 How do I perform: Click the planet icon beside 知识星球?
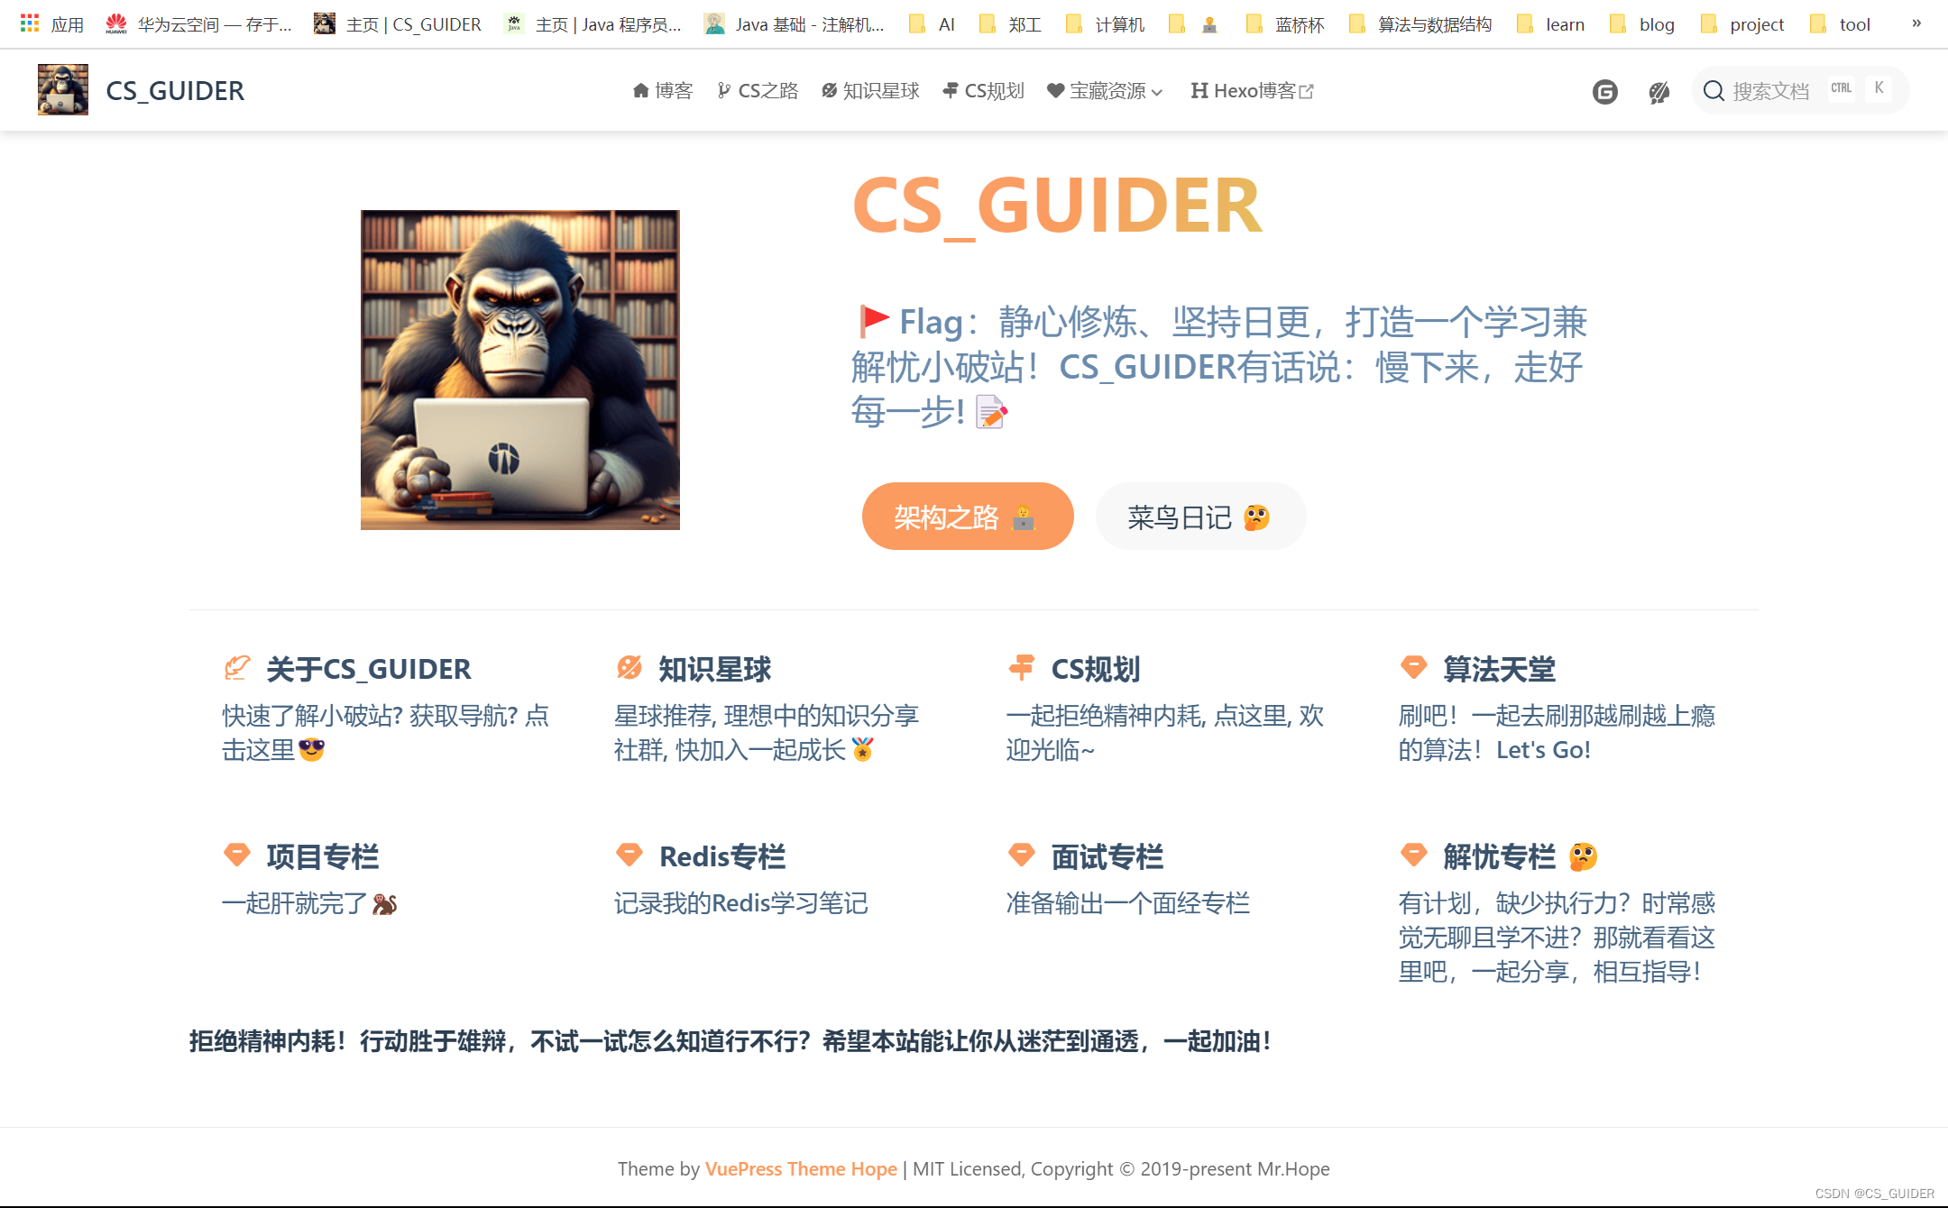[628, 668]
